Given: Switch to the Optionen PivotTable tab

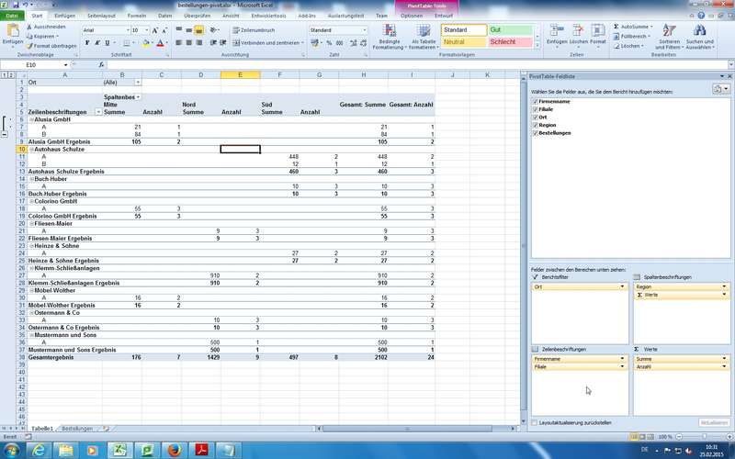Looking at the screenshot, I should point(412,16).
